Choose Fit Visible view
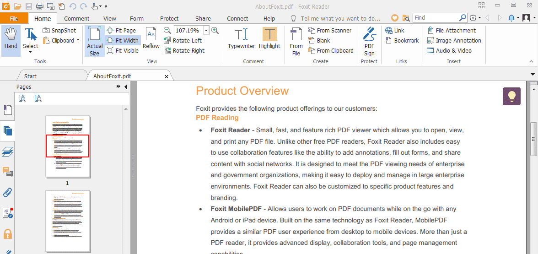Viewport: 538px width, 254px height. [x=123, y=50]
